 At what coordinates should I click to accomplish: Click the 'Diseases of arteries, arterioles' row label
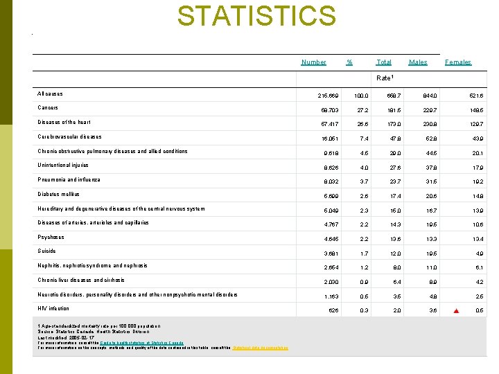pyautogui.click(x=93, y=222)
